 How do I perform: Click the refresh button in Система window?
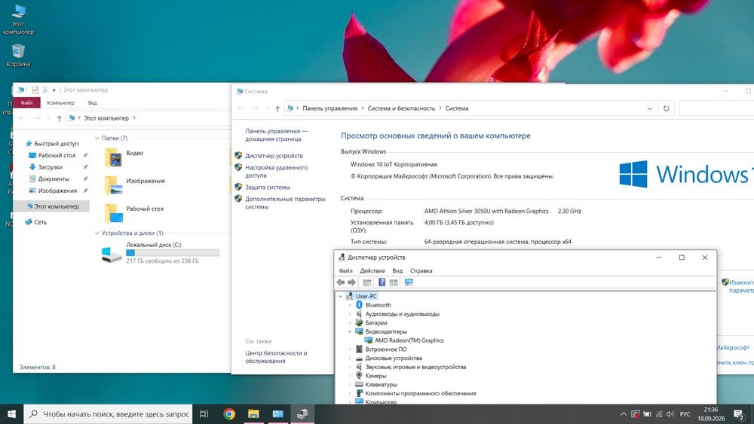coord(666,108)
